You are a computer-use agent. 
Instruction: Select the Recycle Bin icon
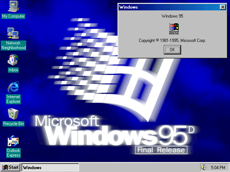coord(13,114)
